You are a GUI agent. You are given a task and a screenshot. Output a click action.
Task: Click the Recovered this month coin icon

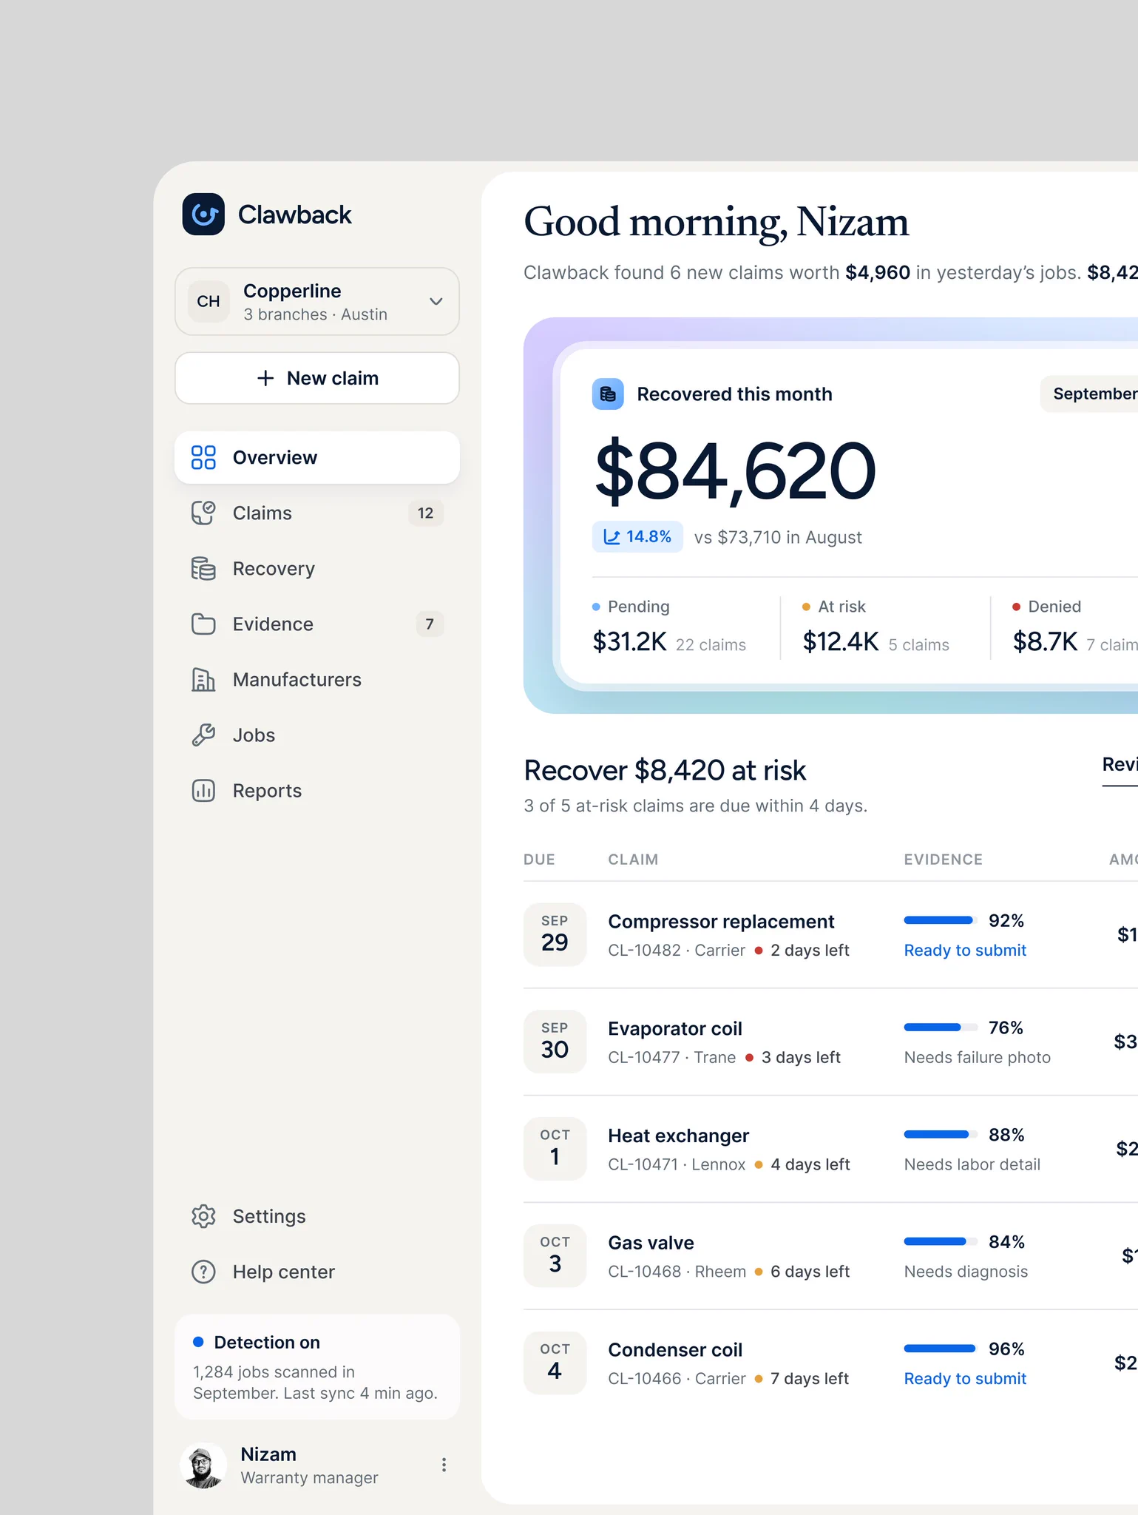point(608,394)
